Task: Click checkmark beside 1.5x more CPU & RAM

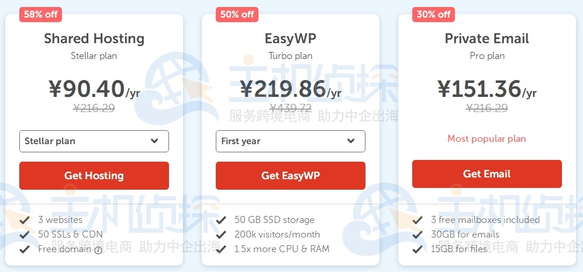Action: click(x=221, y=249)
